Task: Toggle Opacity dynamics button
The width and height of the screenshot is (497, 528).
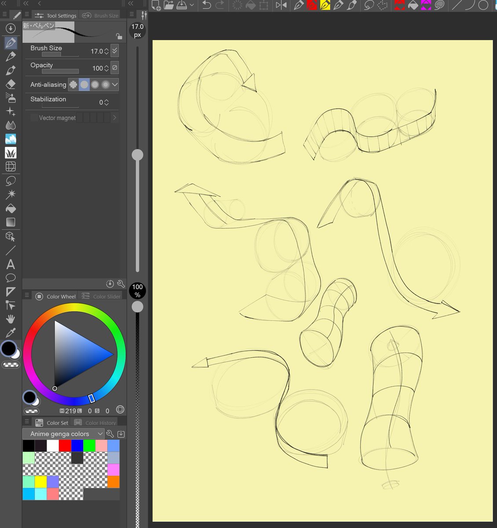Action: click(114, 67)
